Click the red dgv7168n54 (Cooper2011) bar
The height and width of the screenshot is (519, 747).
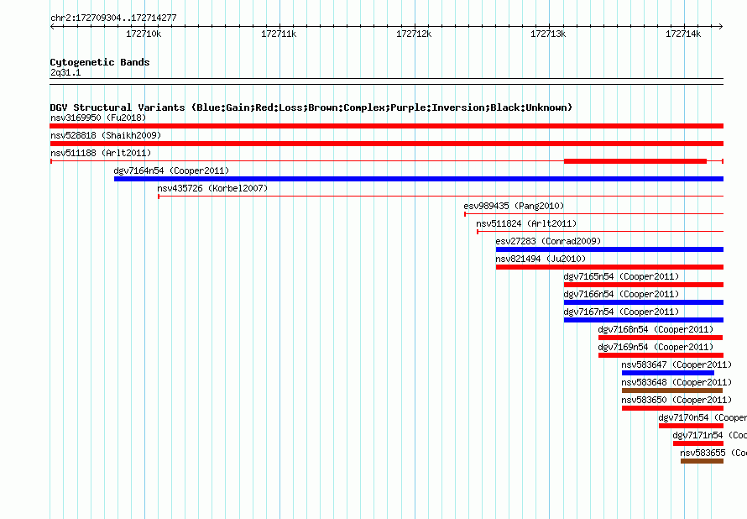click(661, 338)
